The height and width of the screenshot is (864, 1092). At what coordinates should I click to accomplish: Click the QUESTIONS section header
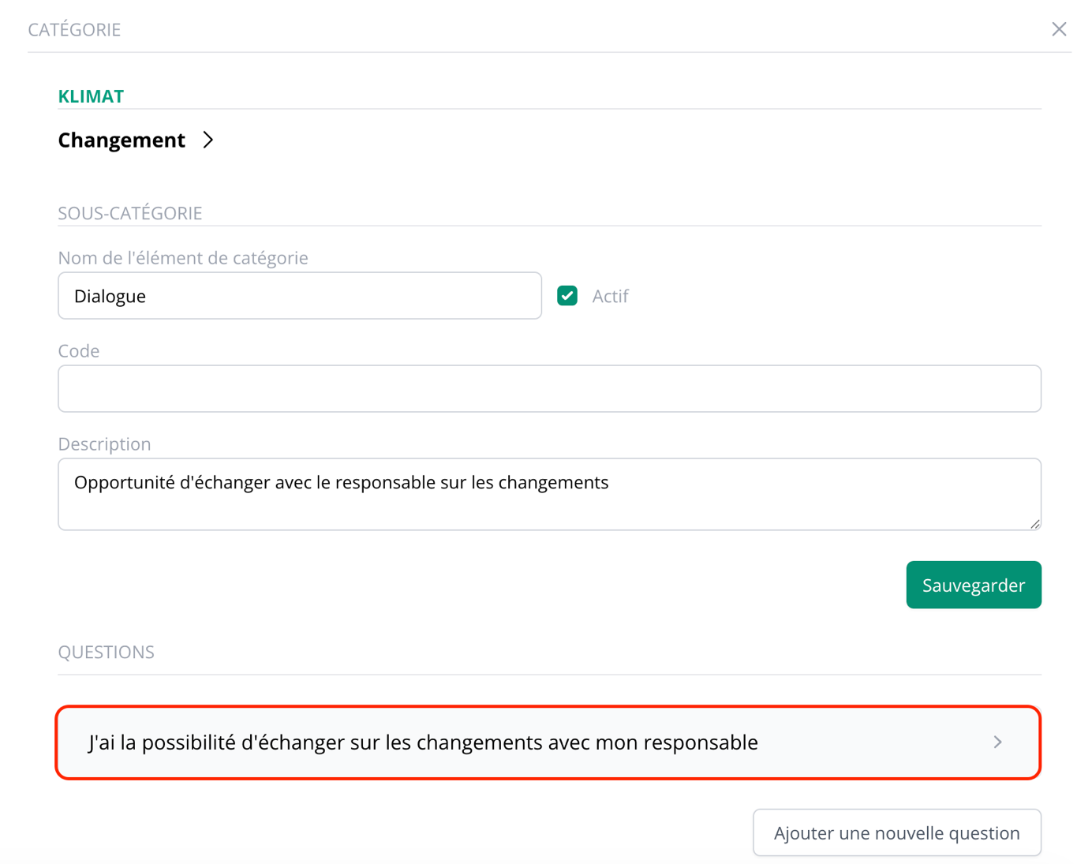pos(106,652)
